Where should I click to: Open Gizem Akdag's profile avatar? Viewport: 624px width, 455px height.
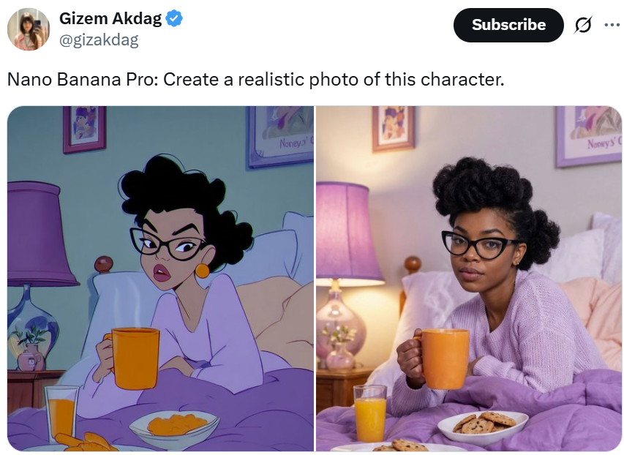tap(29, 29)
